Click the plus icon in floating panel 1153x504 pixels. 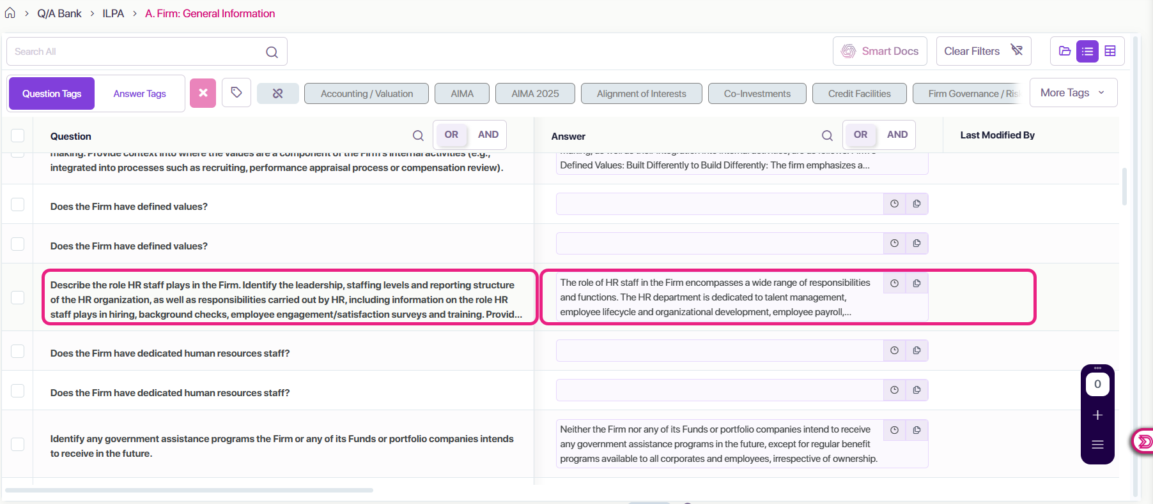[1097, 415]
